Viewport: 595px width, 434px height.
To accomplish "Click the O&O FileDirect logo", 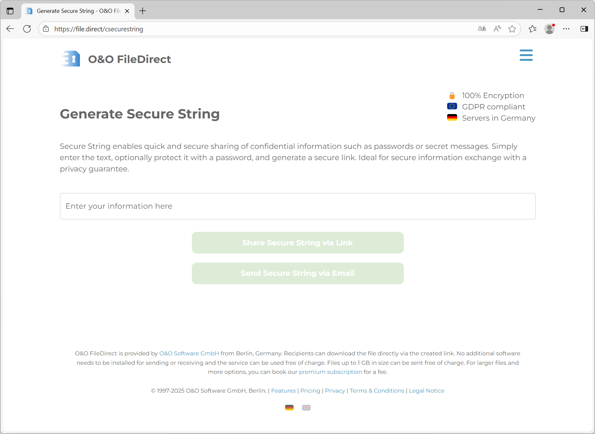I will click(x=116, y=59).
